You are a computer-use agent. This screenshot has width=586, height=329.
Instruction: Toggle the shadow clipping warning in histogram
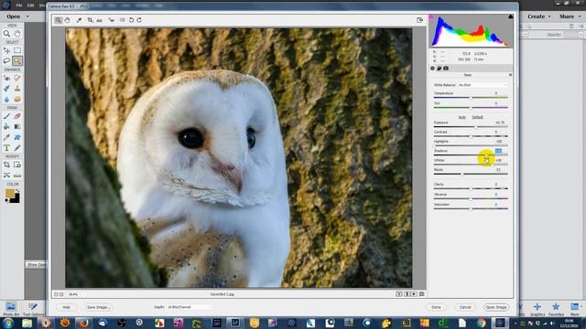431,16
